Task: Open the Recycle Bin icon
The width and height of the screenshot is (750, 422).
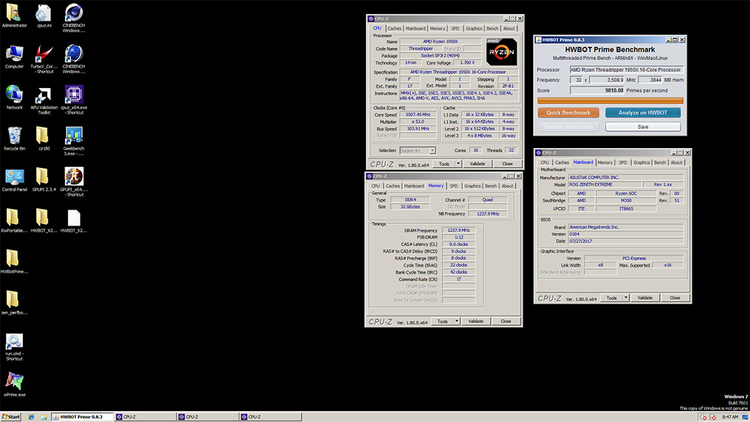Action: [14, 138]
